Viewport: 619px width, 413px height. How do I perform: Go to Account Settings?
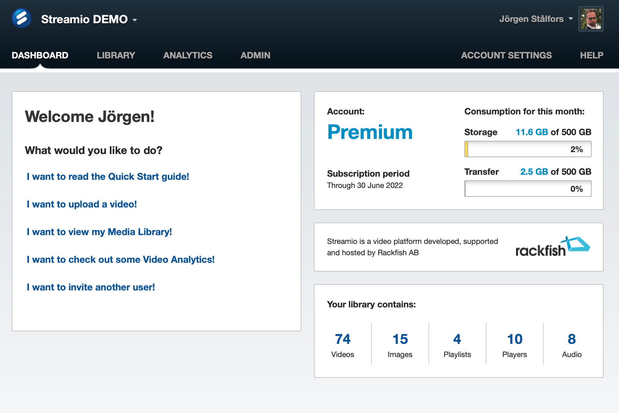(x=506, y=55)
